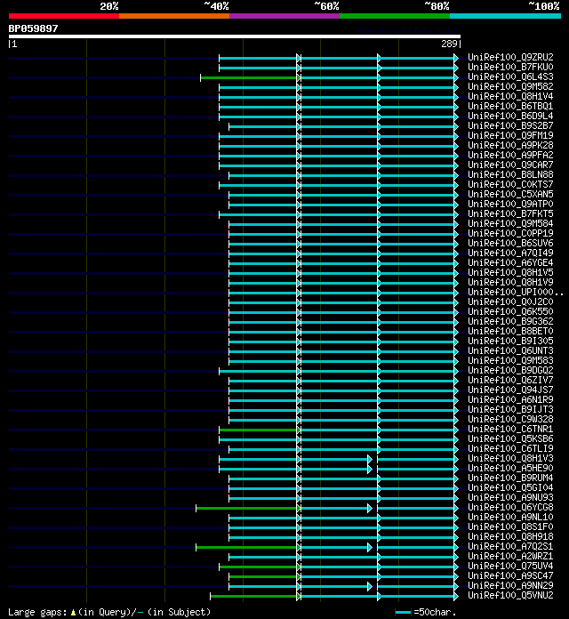This screenshot has width=569, height=619.
Task: Click UniRef100_Q6UNT3 label
Action: click(x=510, y=351)
